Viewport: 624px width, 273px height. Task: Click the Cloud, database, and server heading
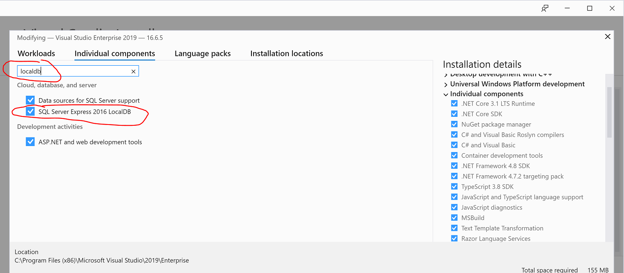pos(57,85)
